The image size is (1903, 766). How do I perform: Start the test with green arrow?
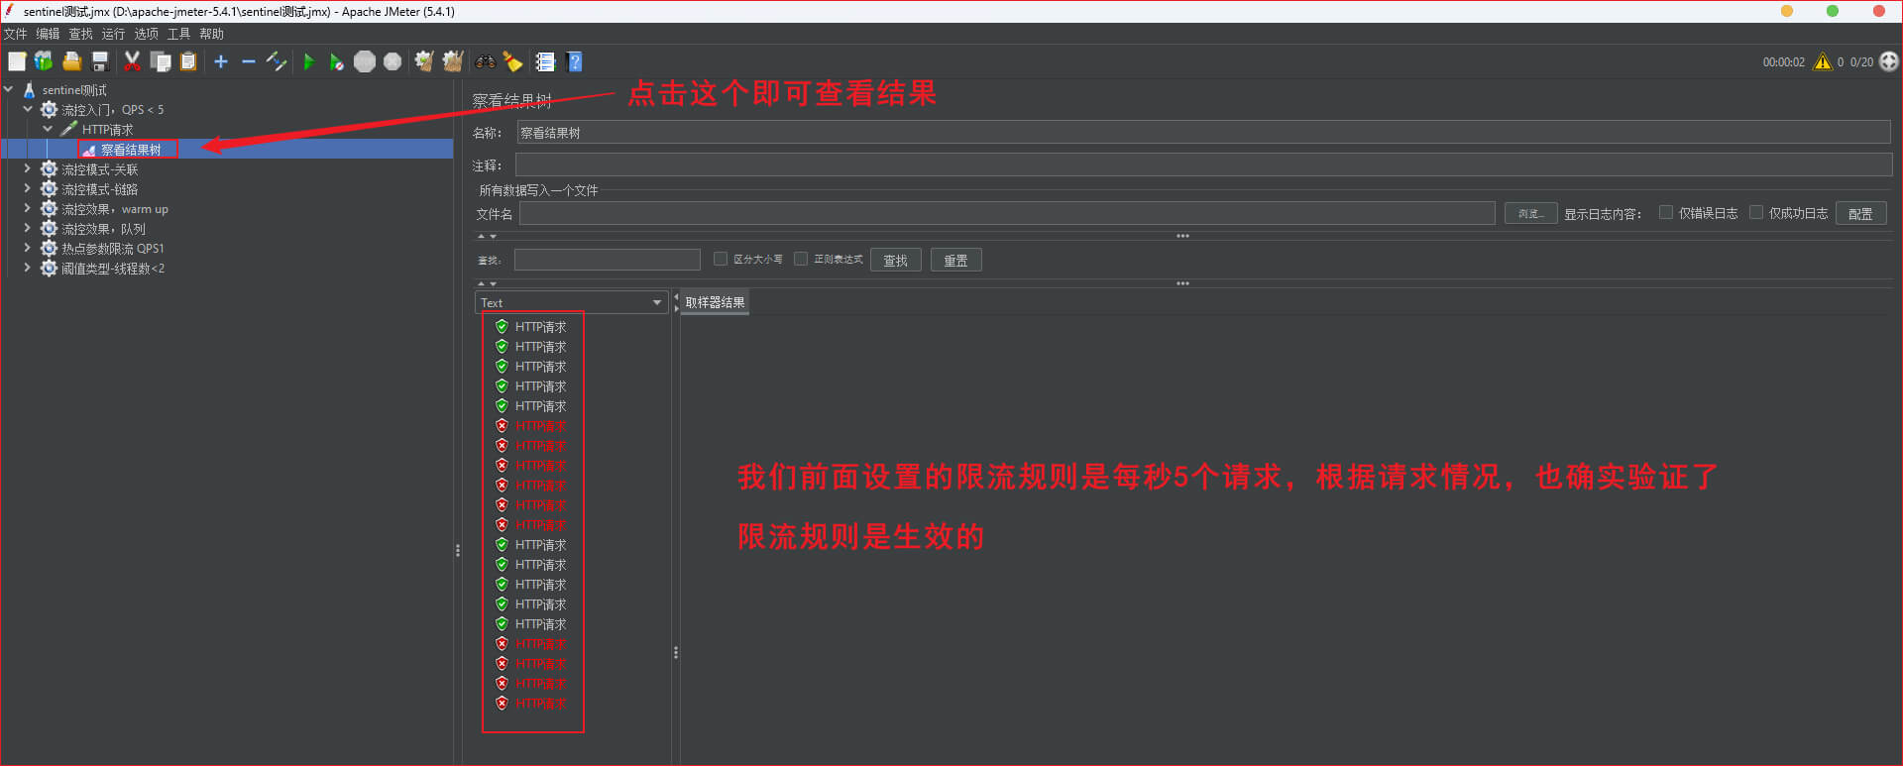pyautogui.click(x=308, y=61)
